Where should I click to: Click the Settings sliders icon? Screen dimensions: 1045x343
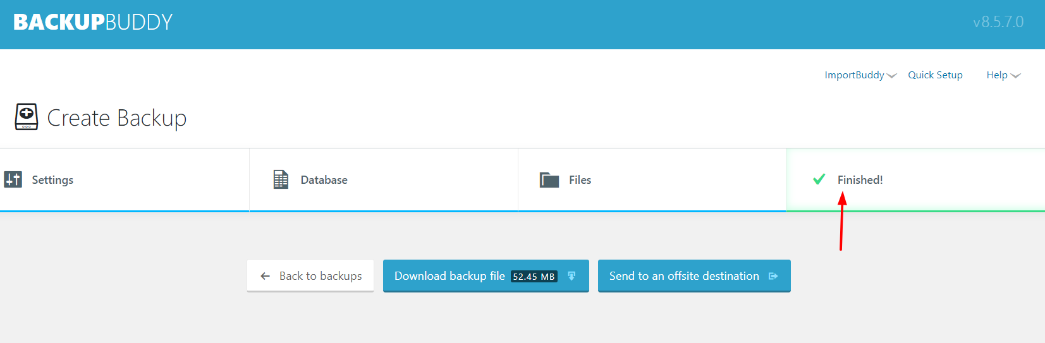pos(13,179)
